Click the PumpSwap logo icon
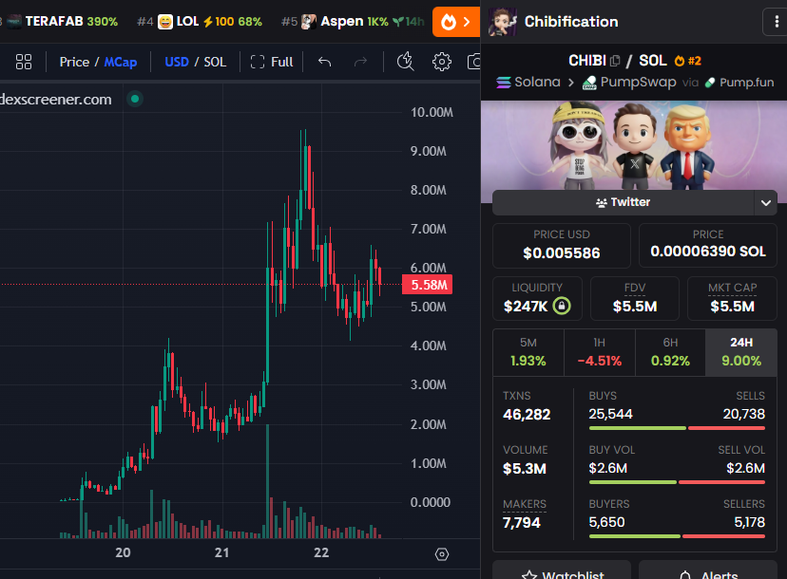 [x=589, y=83]
